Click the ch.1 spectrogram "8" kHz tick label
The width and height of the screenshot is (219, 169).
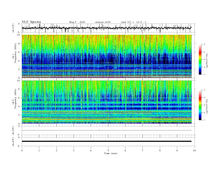pos(19,44)
